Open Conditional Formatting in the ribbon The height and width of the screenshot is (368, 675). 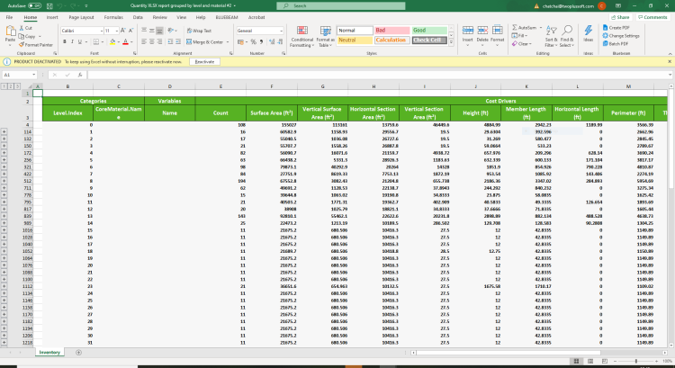(302, 36)
